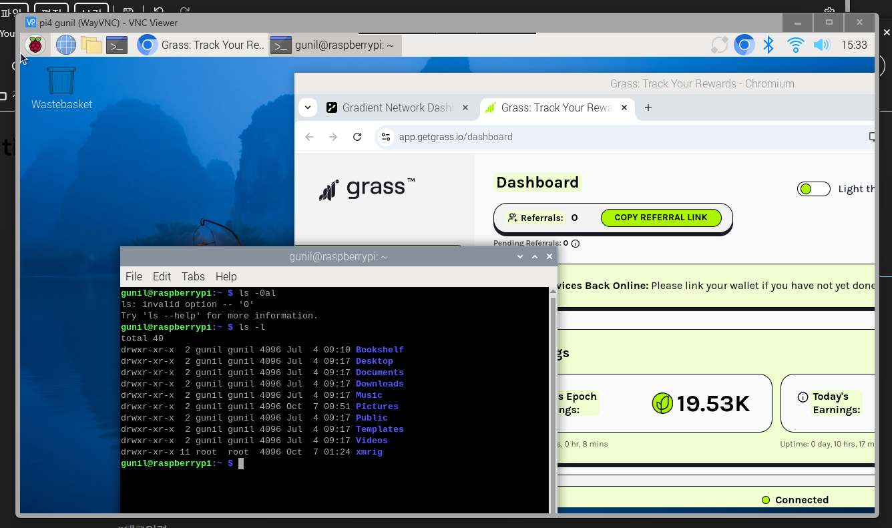Click Videos in terminal listing
892x528 pixels.
tap(371, 441)
